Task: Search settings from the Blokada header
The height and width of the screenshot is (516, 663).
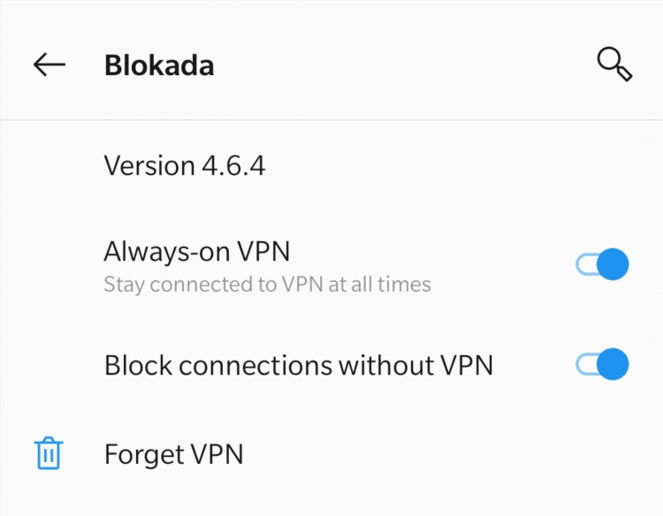Action: 614,64
